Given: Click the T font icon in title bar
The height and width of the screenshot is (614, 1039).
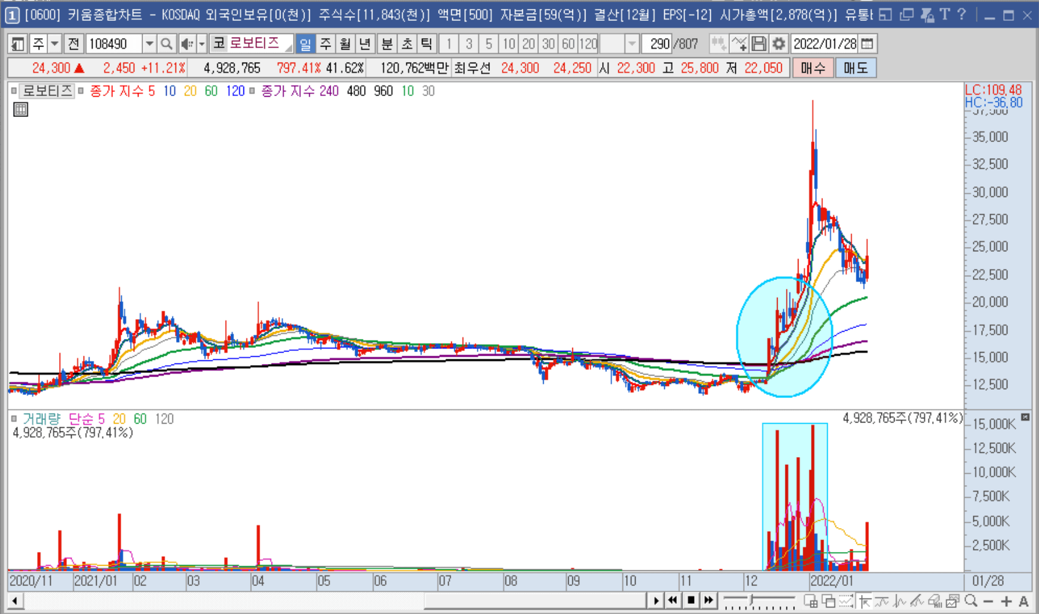Looking at the screenshot, I should point(944,14).
